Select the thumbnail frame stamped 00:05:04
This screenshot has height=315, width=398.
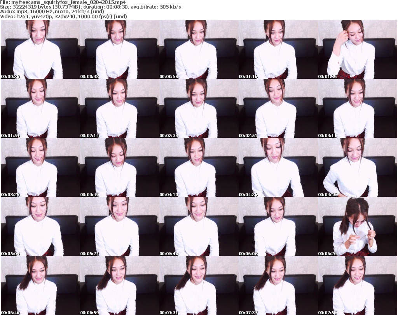click(40, 226)
